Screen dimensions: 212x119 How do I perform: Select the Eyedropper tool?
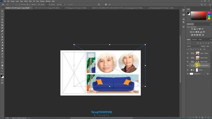(2, 28)
